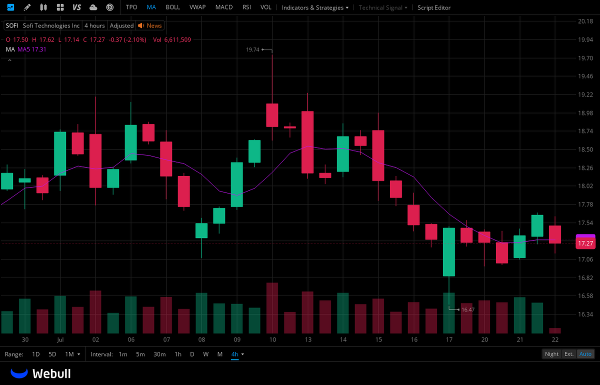The image size is (600, 385).
Task: Open the multi-chart grid layout icon
Action: coord(60,7)
